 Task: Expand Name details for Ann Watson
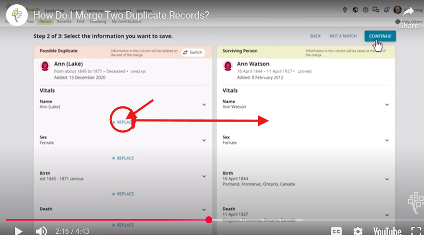coord(387,105)
